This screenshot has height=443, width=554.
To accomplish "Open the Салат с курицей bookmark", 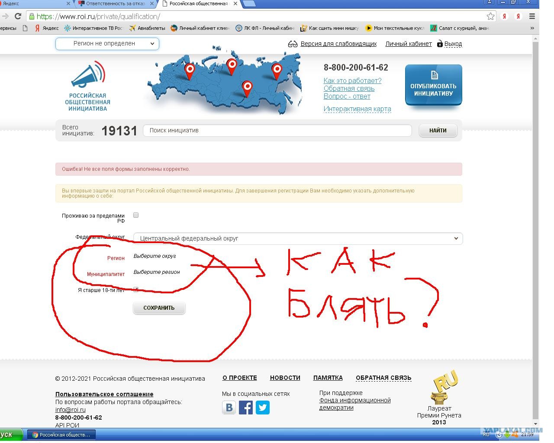I will [460, 28].
